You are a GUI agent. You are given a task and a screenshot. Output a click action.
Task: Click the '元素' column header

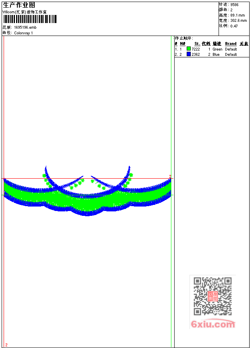244,44
